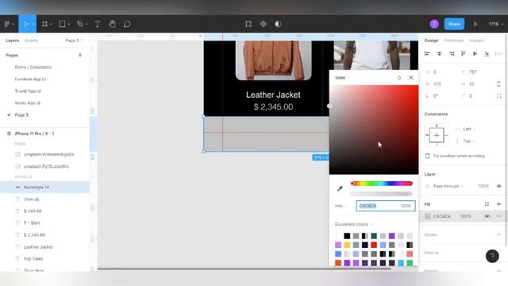The height and width of the screenshot is (286, 508).
Task: Open the Fill style library icon
Action: click(487, 204)
